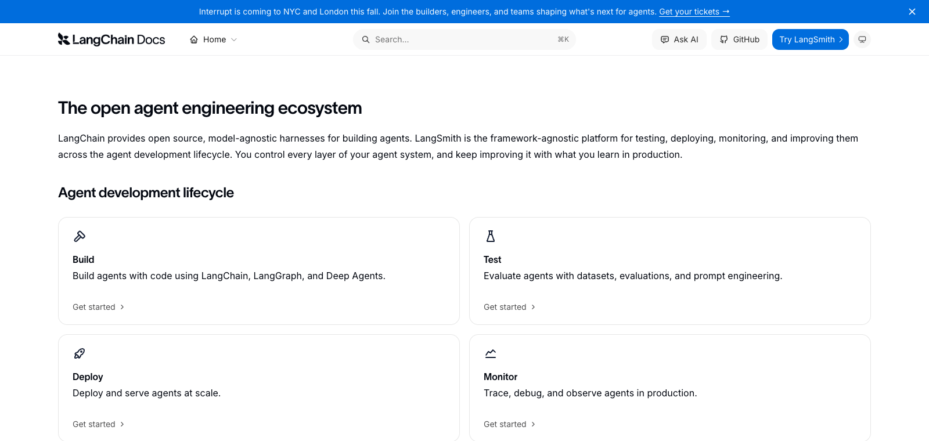Focus the Search... input field
Screen dimensions: 929x441
click(x=464, y=39)
